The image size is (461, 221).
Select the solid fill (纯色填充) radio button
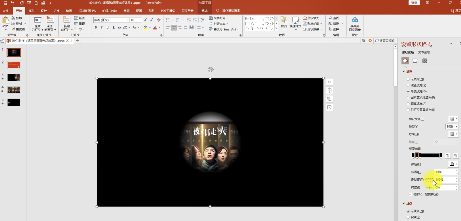pyautogui.click(x=408, y=85)
